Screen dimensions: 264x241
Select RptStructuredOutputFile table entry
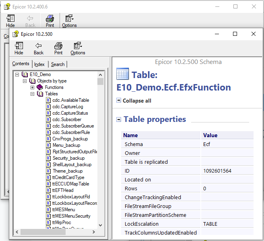[75, 152]
